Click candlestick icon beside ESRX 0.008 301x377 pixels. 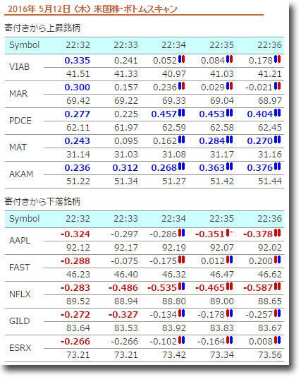(x=278, y=340)
